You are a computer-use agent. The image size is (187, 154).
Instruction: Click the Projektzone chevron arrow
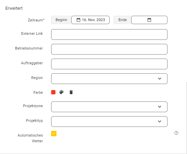click(x=159, y=107)
